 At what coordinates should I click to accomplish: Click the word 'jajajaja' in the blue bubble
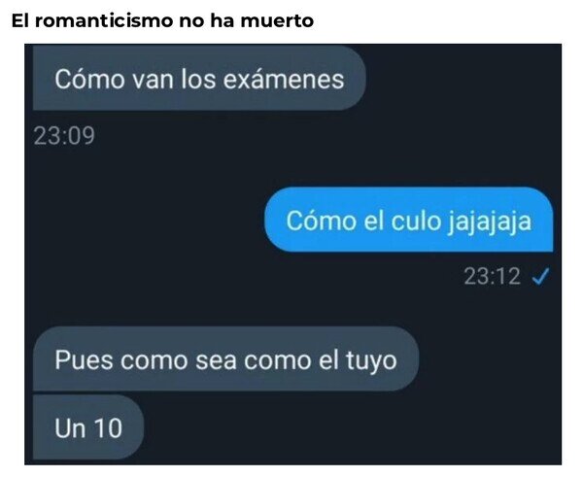click(489, 222)
